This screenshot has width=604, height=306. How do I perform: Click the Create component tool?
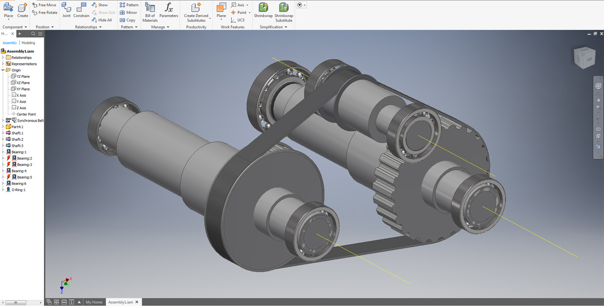pyautogui.click(x=23, y=11)
